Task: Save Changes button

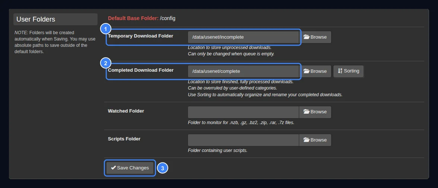Action: click(x=130, y=168)
